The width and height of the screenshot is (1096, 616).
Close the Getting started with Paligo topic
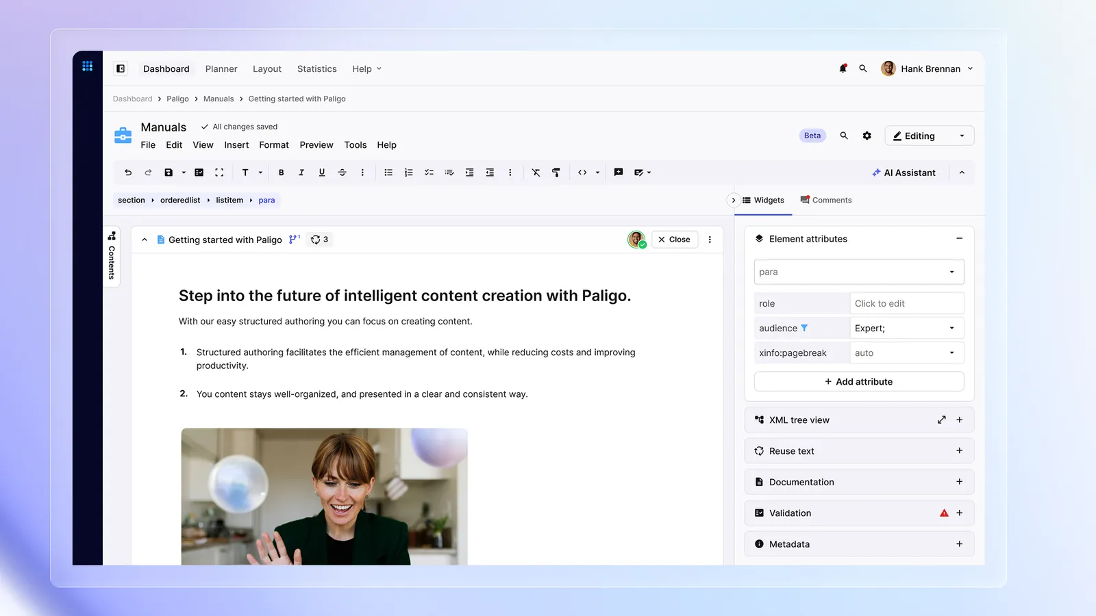coord(675,240)
